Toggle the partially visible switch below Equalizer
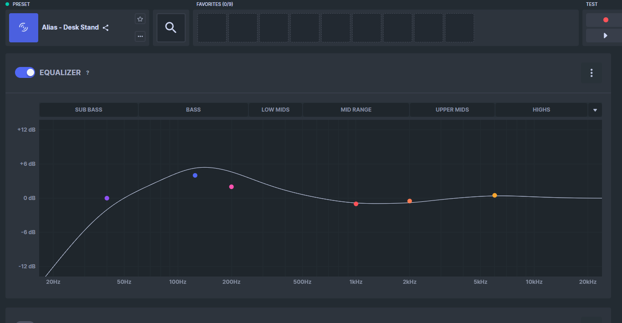Screen dimensions: 622x323 (25, 322)
